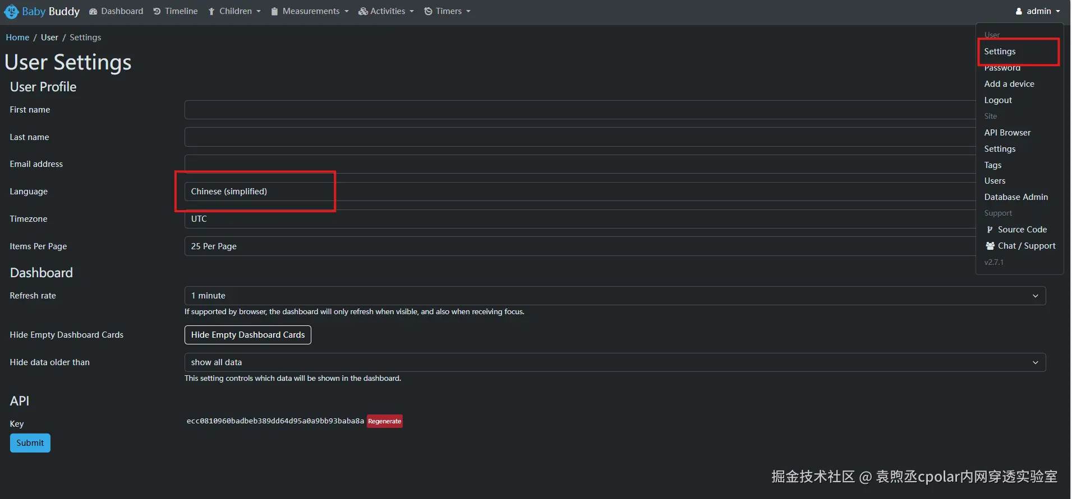Click Regenerate API key button
Image resolution: width=1072 pixels, height=499 pixels.
[x=385, y=421]
